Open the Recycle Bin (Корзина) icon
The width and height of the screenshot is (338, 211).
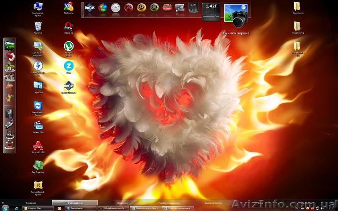[38, 26]
